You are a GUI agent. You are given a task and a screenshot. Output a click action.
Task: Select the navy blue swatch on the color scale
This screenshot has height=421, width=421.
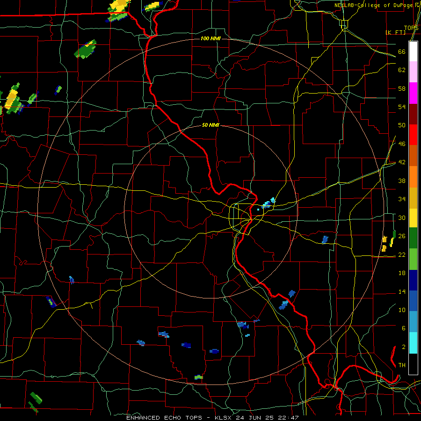[x=413, y=280]
